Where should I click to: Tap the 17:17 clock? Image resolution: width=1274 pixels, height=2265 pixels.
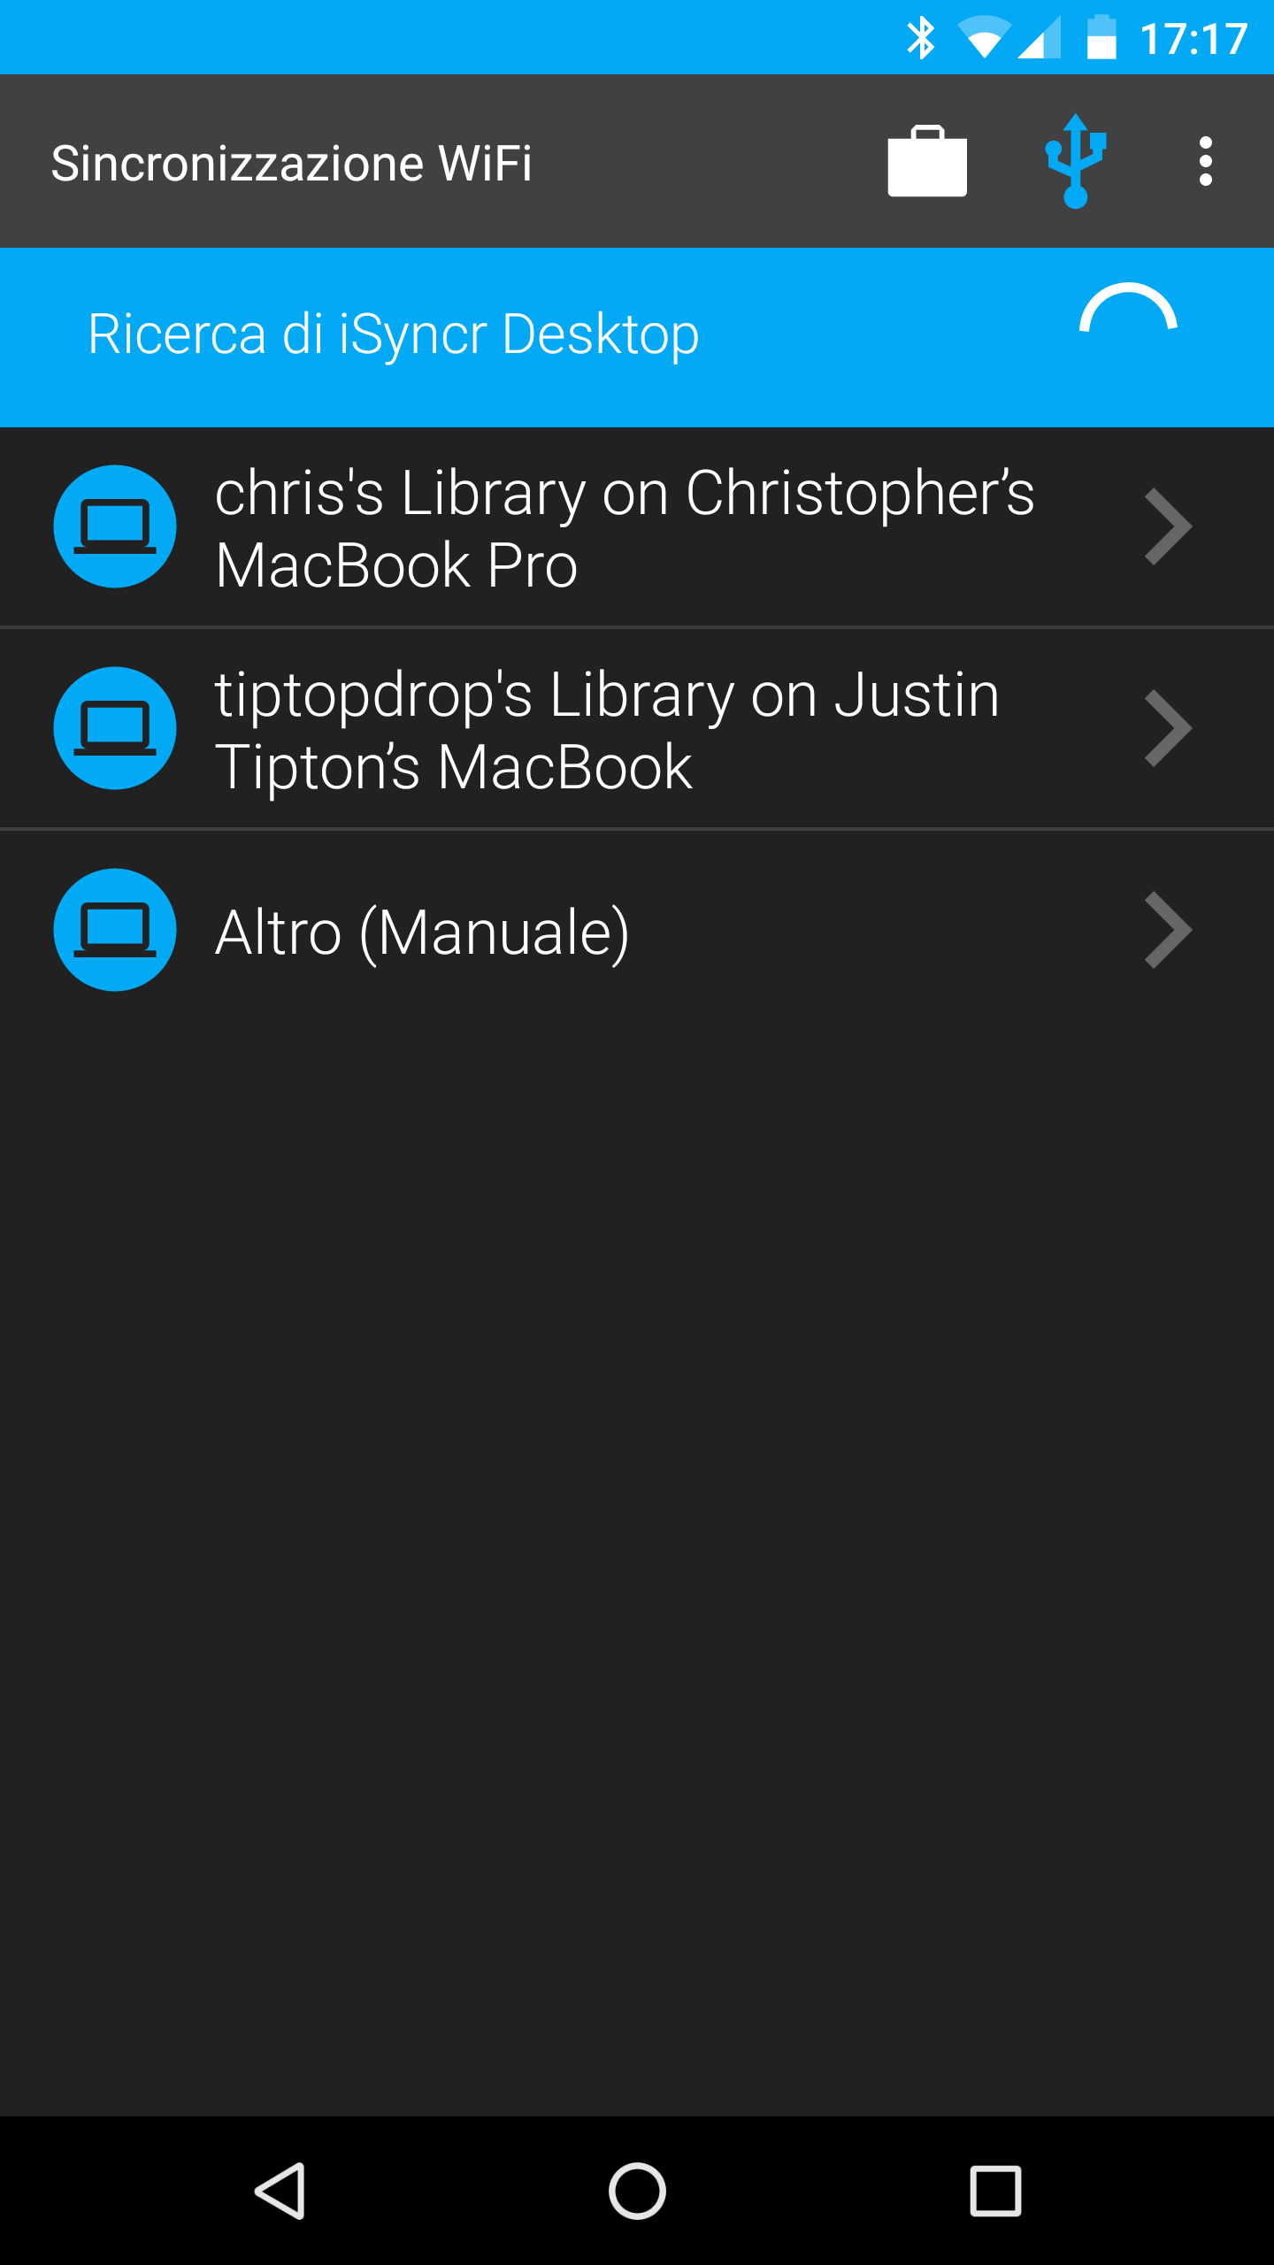pos(1194,39)
